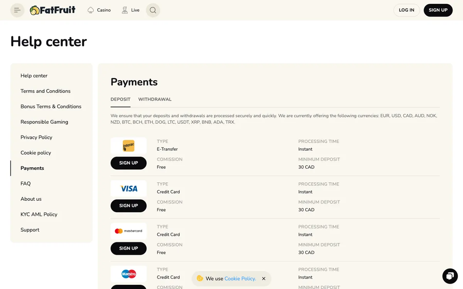Click the Payments heading
This screenshot has height=289, width=463.
pos(134,82)
